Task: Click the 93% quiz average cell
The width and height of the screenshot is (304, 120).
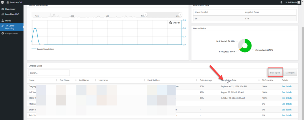Action: coord(202,92)
